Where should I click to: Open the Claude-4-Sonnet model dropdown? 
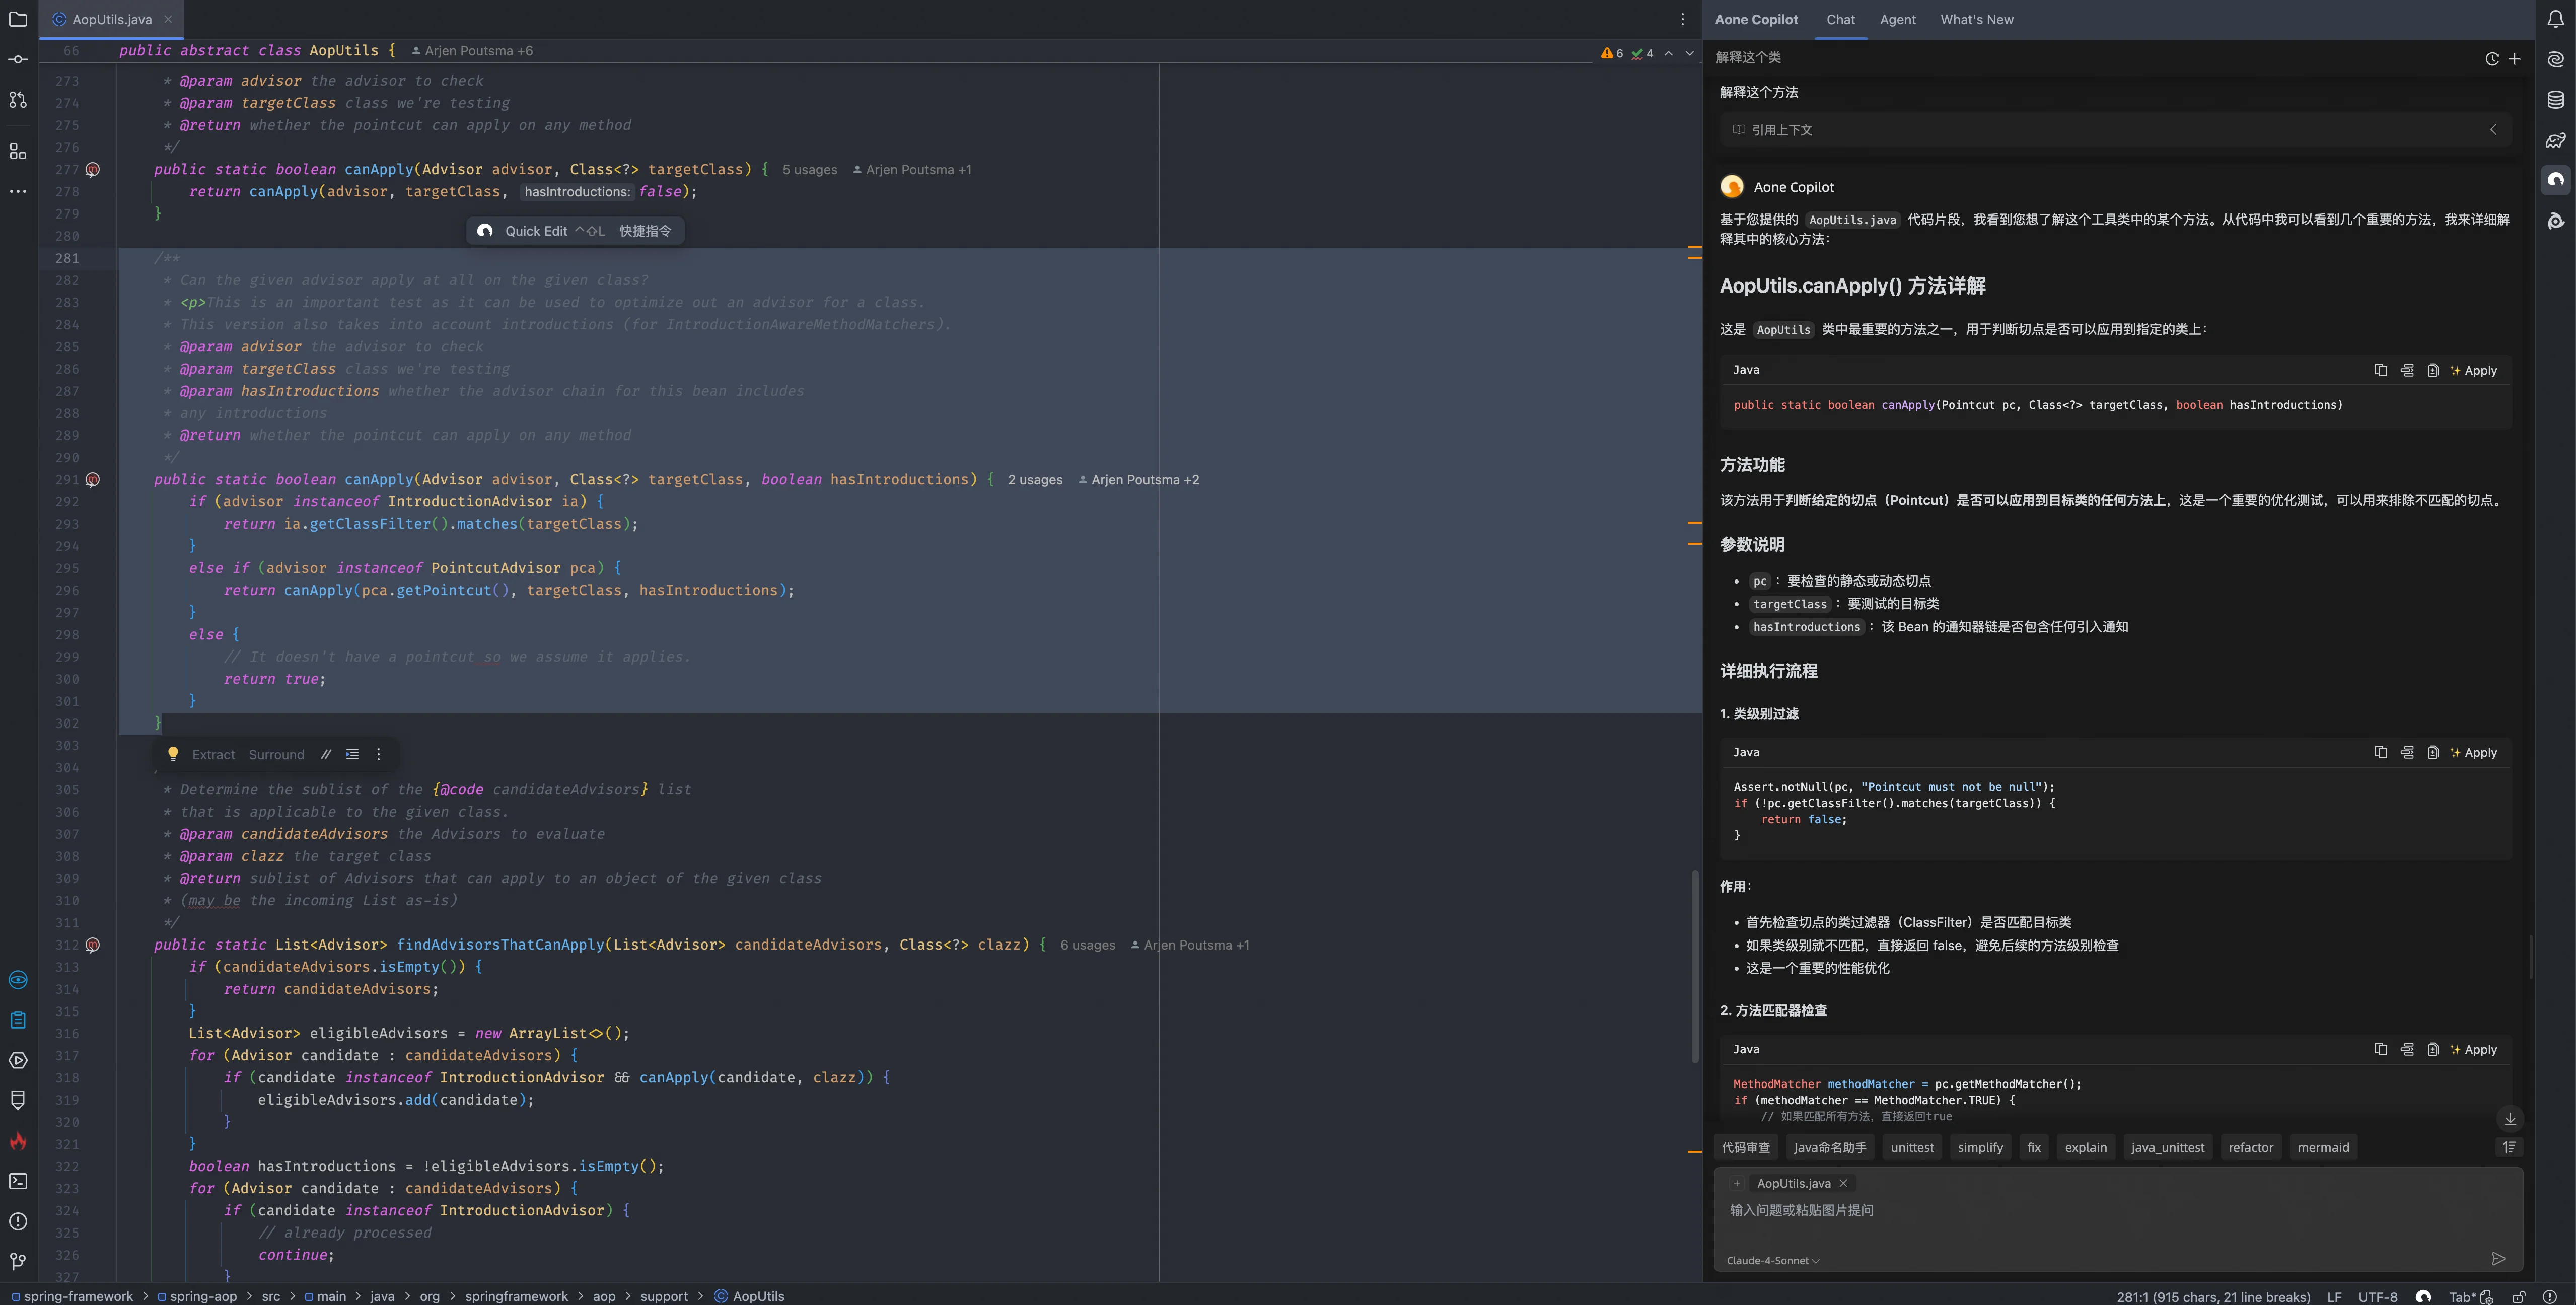(x=1772, y=1260)
